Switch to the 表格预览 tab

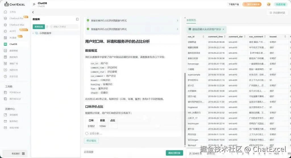coord(191,20)
